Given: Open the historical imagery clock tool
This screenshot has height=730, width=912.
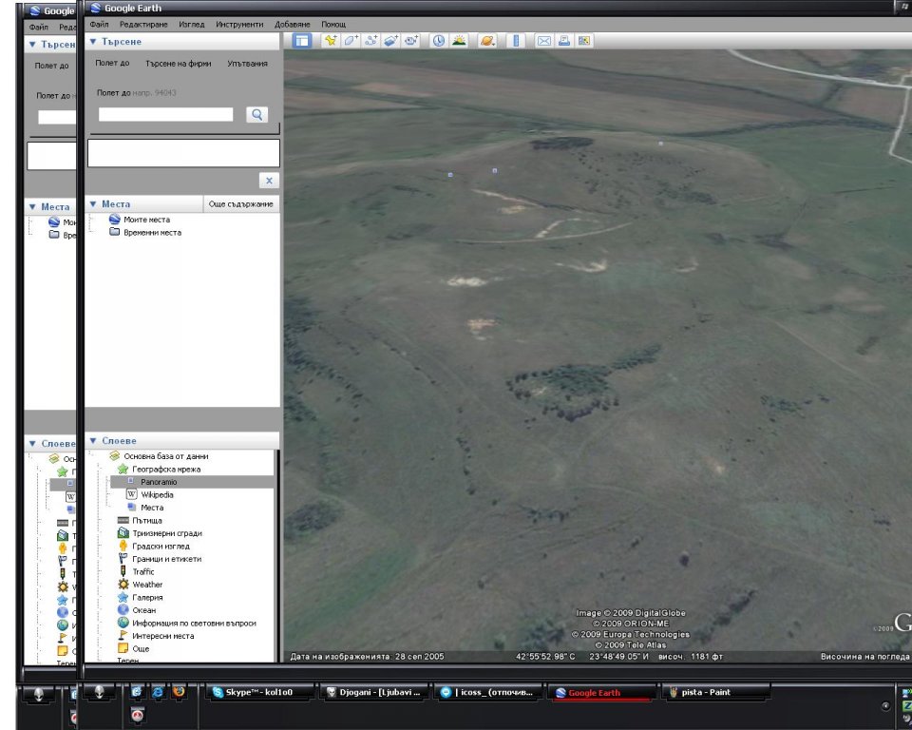Looking at the screenshot, I should tap(439, 41).
